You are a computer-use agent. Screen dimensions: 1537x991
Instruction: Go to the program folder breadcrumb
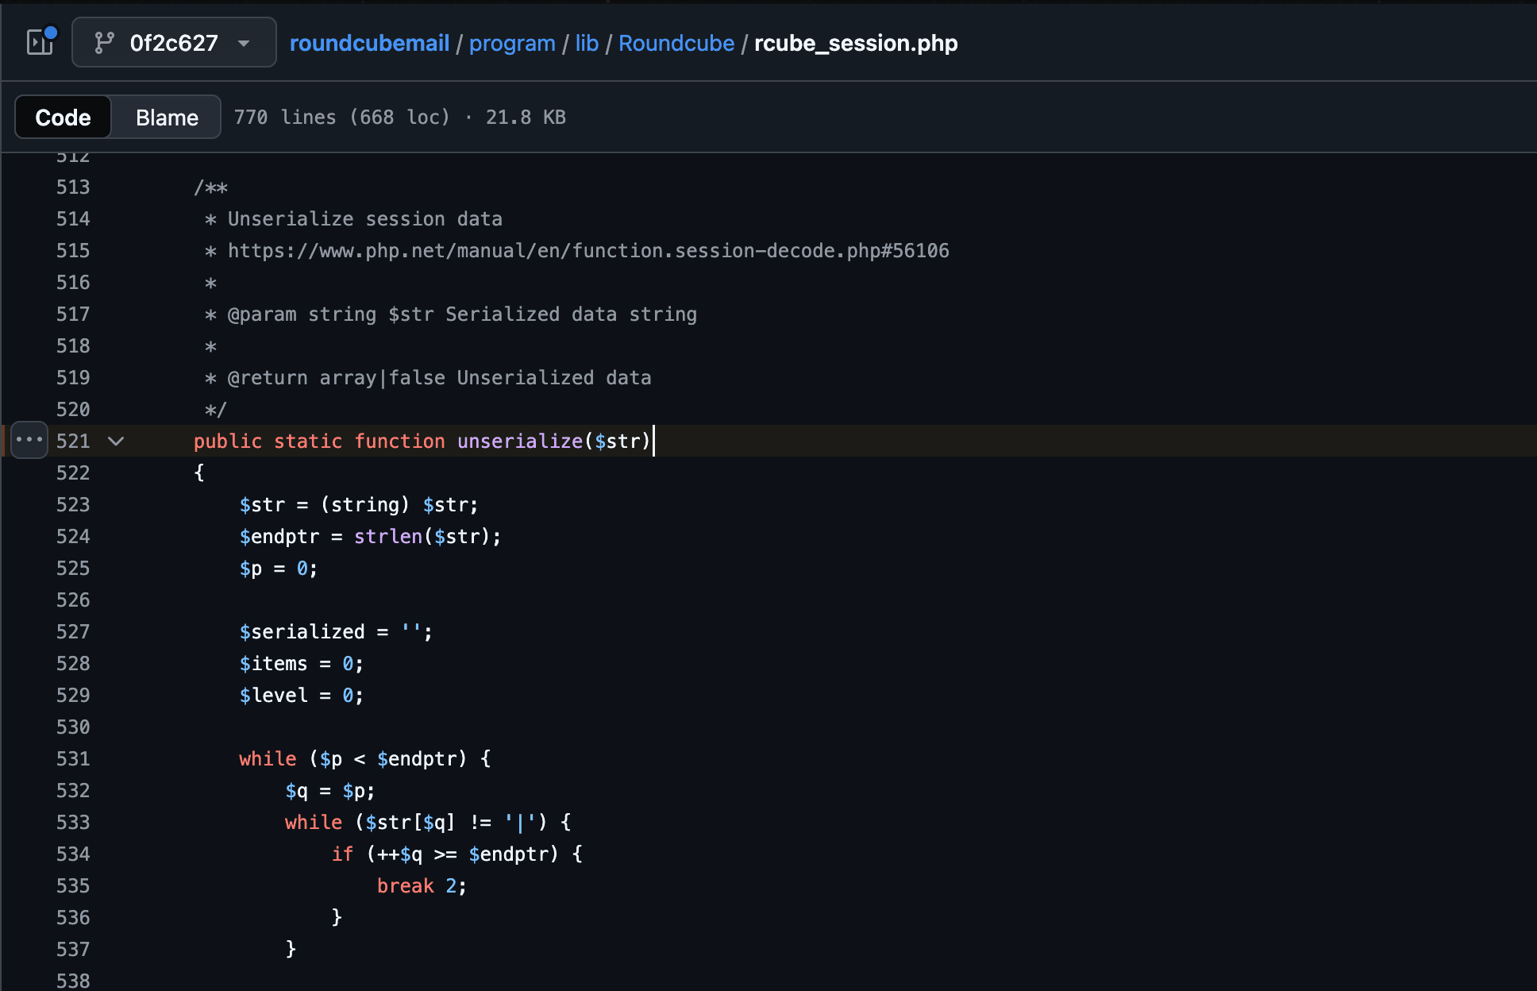[x=512, y=43]
